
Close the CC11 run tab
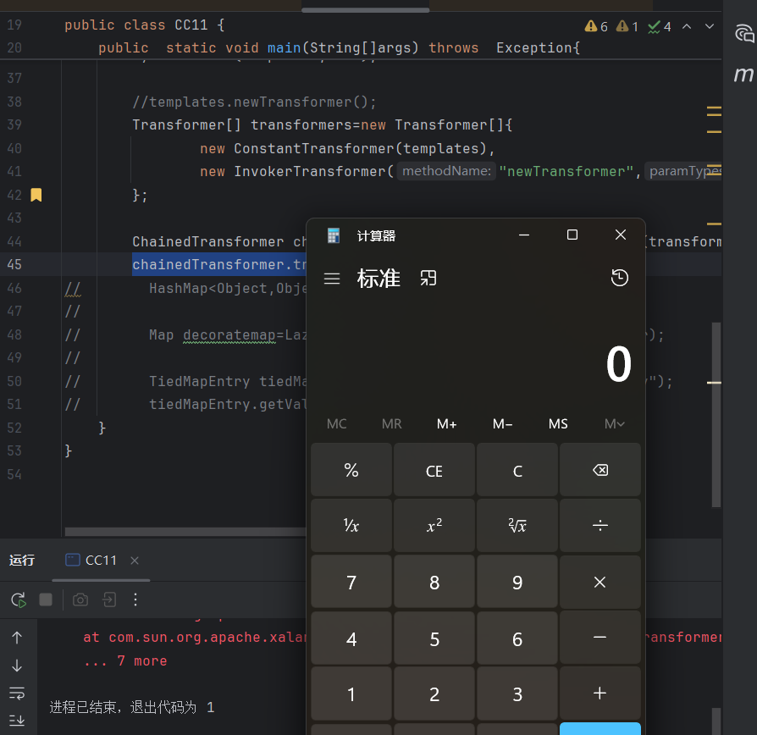pos(135,560)
